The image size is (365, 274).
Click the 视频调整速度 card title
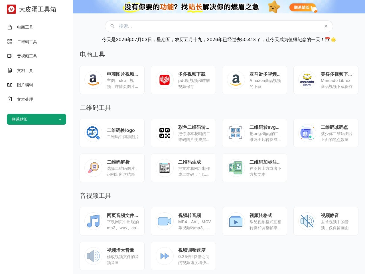[x=192, y=250]
